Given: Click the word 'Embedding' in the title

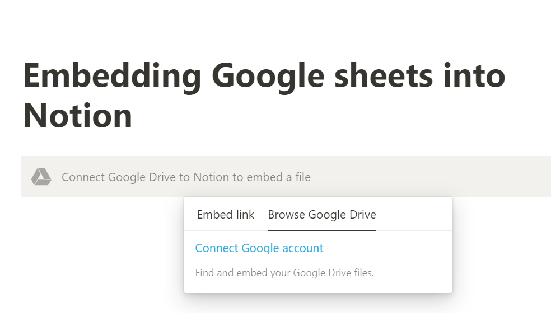Looking at the screenshot, I should pos(112,76).
